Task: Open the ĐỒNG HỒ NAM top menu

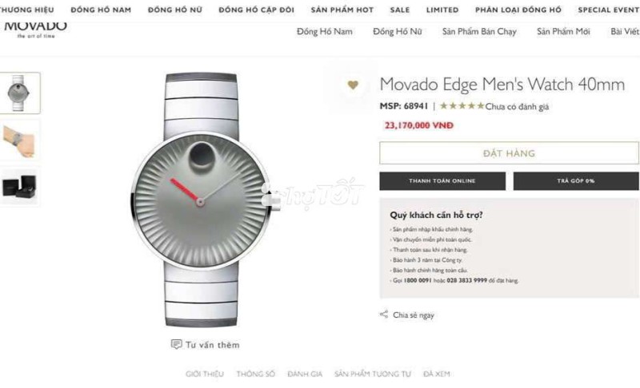Action: point(101,10)
